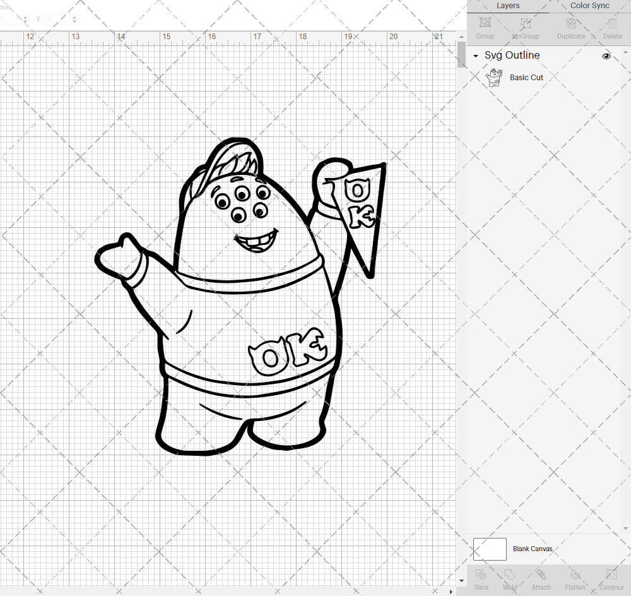Select the Basic Cut layer thumbnail
The image size is (631, 596).
tap(494, 77)
